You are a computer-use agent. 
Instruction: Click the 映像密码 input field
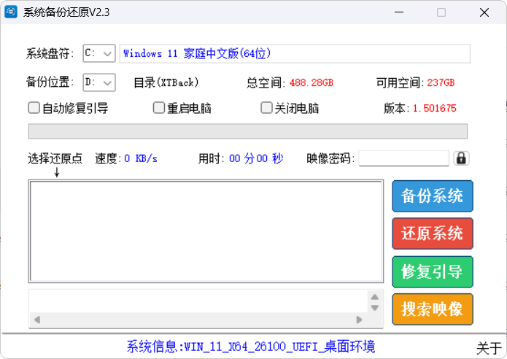click(404, 158)
